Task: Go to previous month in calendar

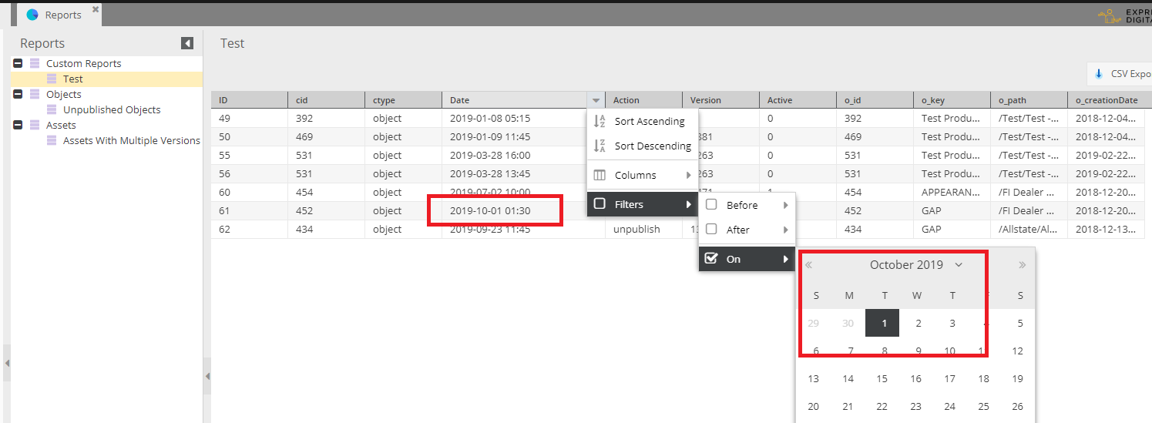Action: (809, 265)
